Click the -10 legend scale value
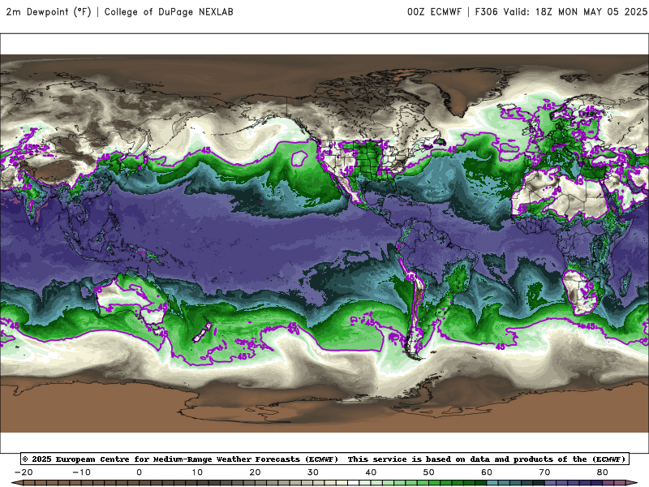Viewport: 649px width, 487px height. click(81, 472)
